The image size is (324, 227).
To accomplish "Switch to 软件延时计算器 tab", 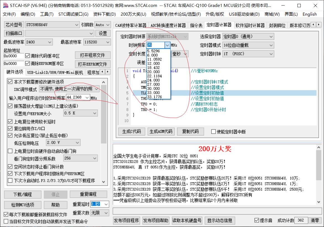I will (x=250, y=25).
